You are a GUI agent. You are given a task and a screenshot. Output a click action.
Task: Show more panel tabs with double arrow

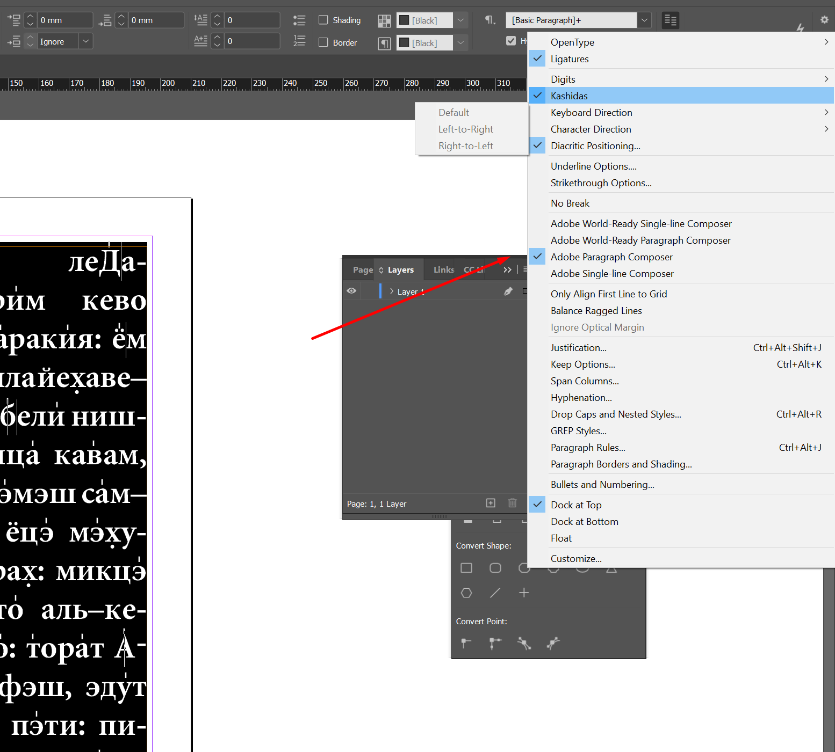click(507, 269)
